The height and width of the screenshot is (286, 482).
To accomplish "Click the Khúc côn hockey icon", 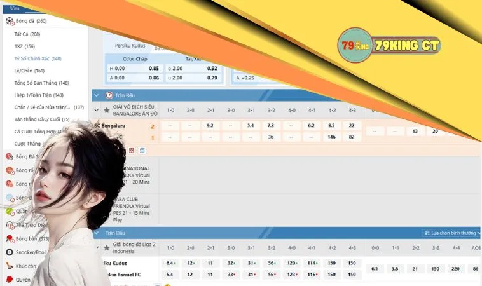I will point(10,266).
